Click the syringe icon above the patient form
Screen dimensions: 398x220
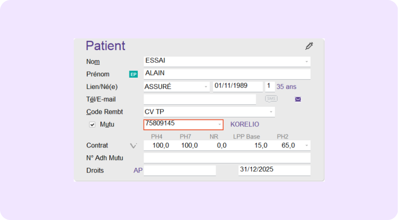tap(309, 46)
